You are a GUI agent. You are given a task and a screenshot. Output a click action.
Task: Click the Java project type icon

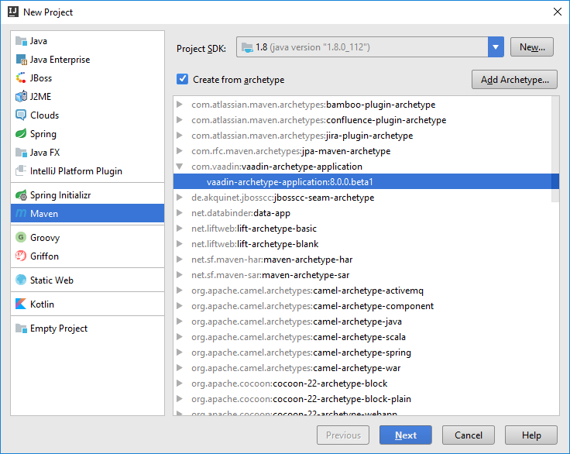(x=21, y=41)
